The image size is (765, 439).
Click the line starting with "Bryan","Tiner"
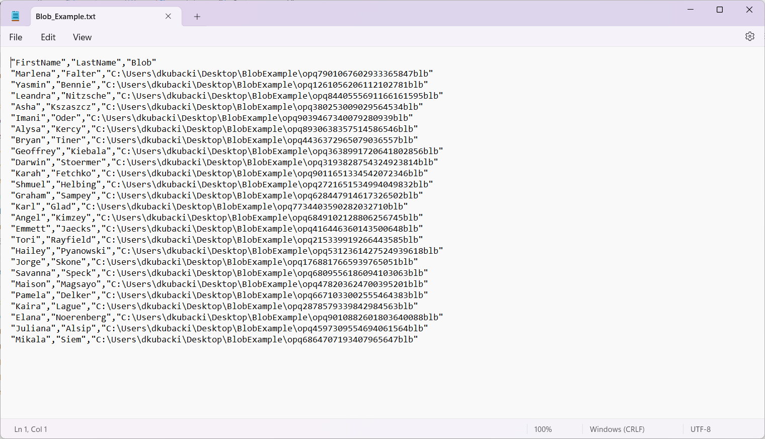pyautogui.click(x=214, y=140)
